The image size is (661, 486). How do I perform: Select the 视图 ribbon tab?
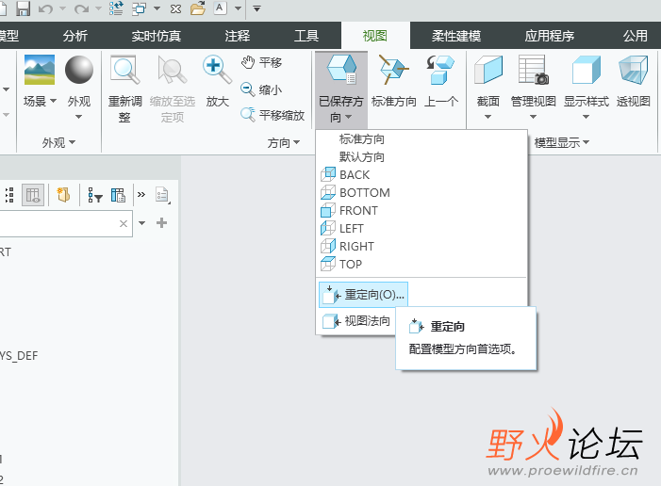(374, 36)
